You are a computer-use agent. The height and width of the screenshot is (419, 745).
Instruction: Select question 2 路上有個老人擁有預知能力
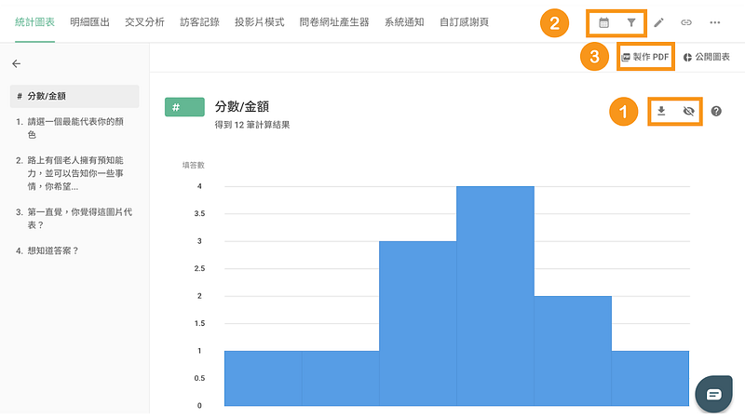click(x=74, y=173)
